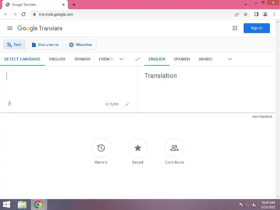This screenshot has width=280, height=210.
Task: Open the tab search chevron
Action: 246,5
